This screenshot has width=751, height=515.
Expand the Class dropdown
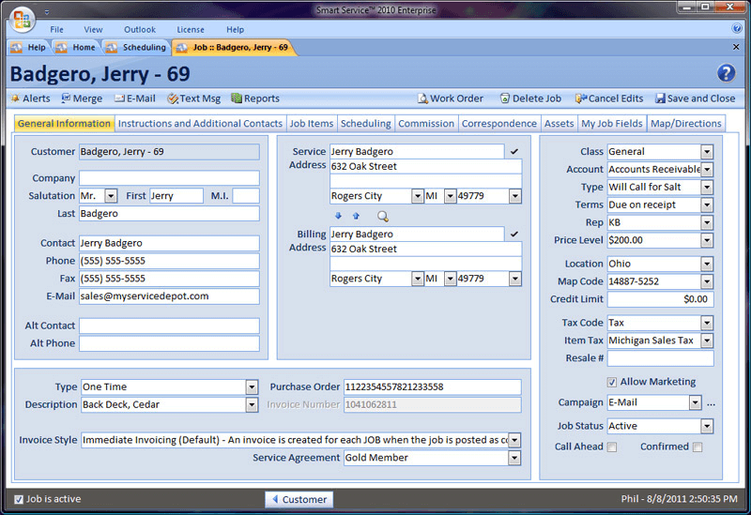[x=707, y=152]
